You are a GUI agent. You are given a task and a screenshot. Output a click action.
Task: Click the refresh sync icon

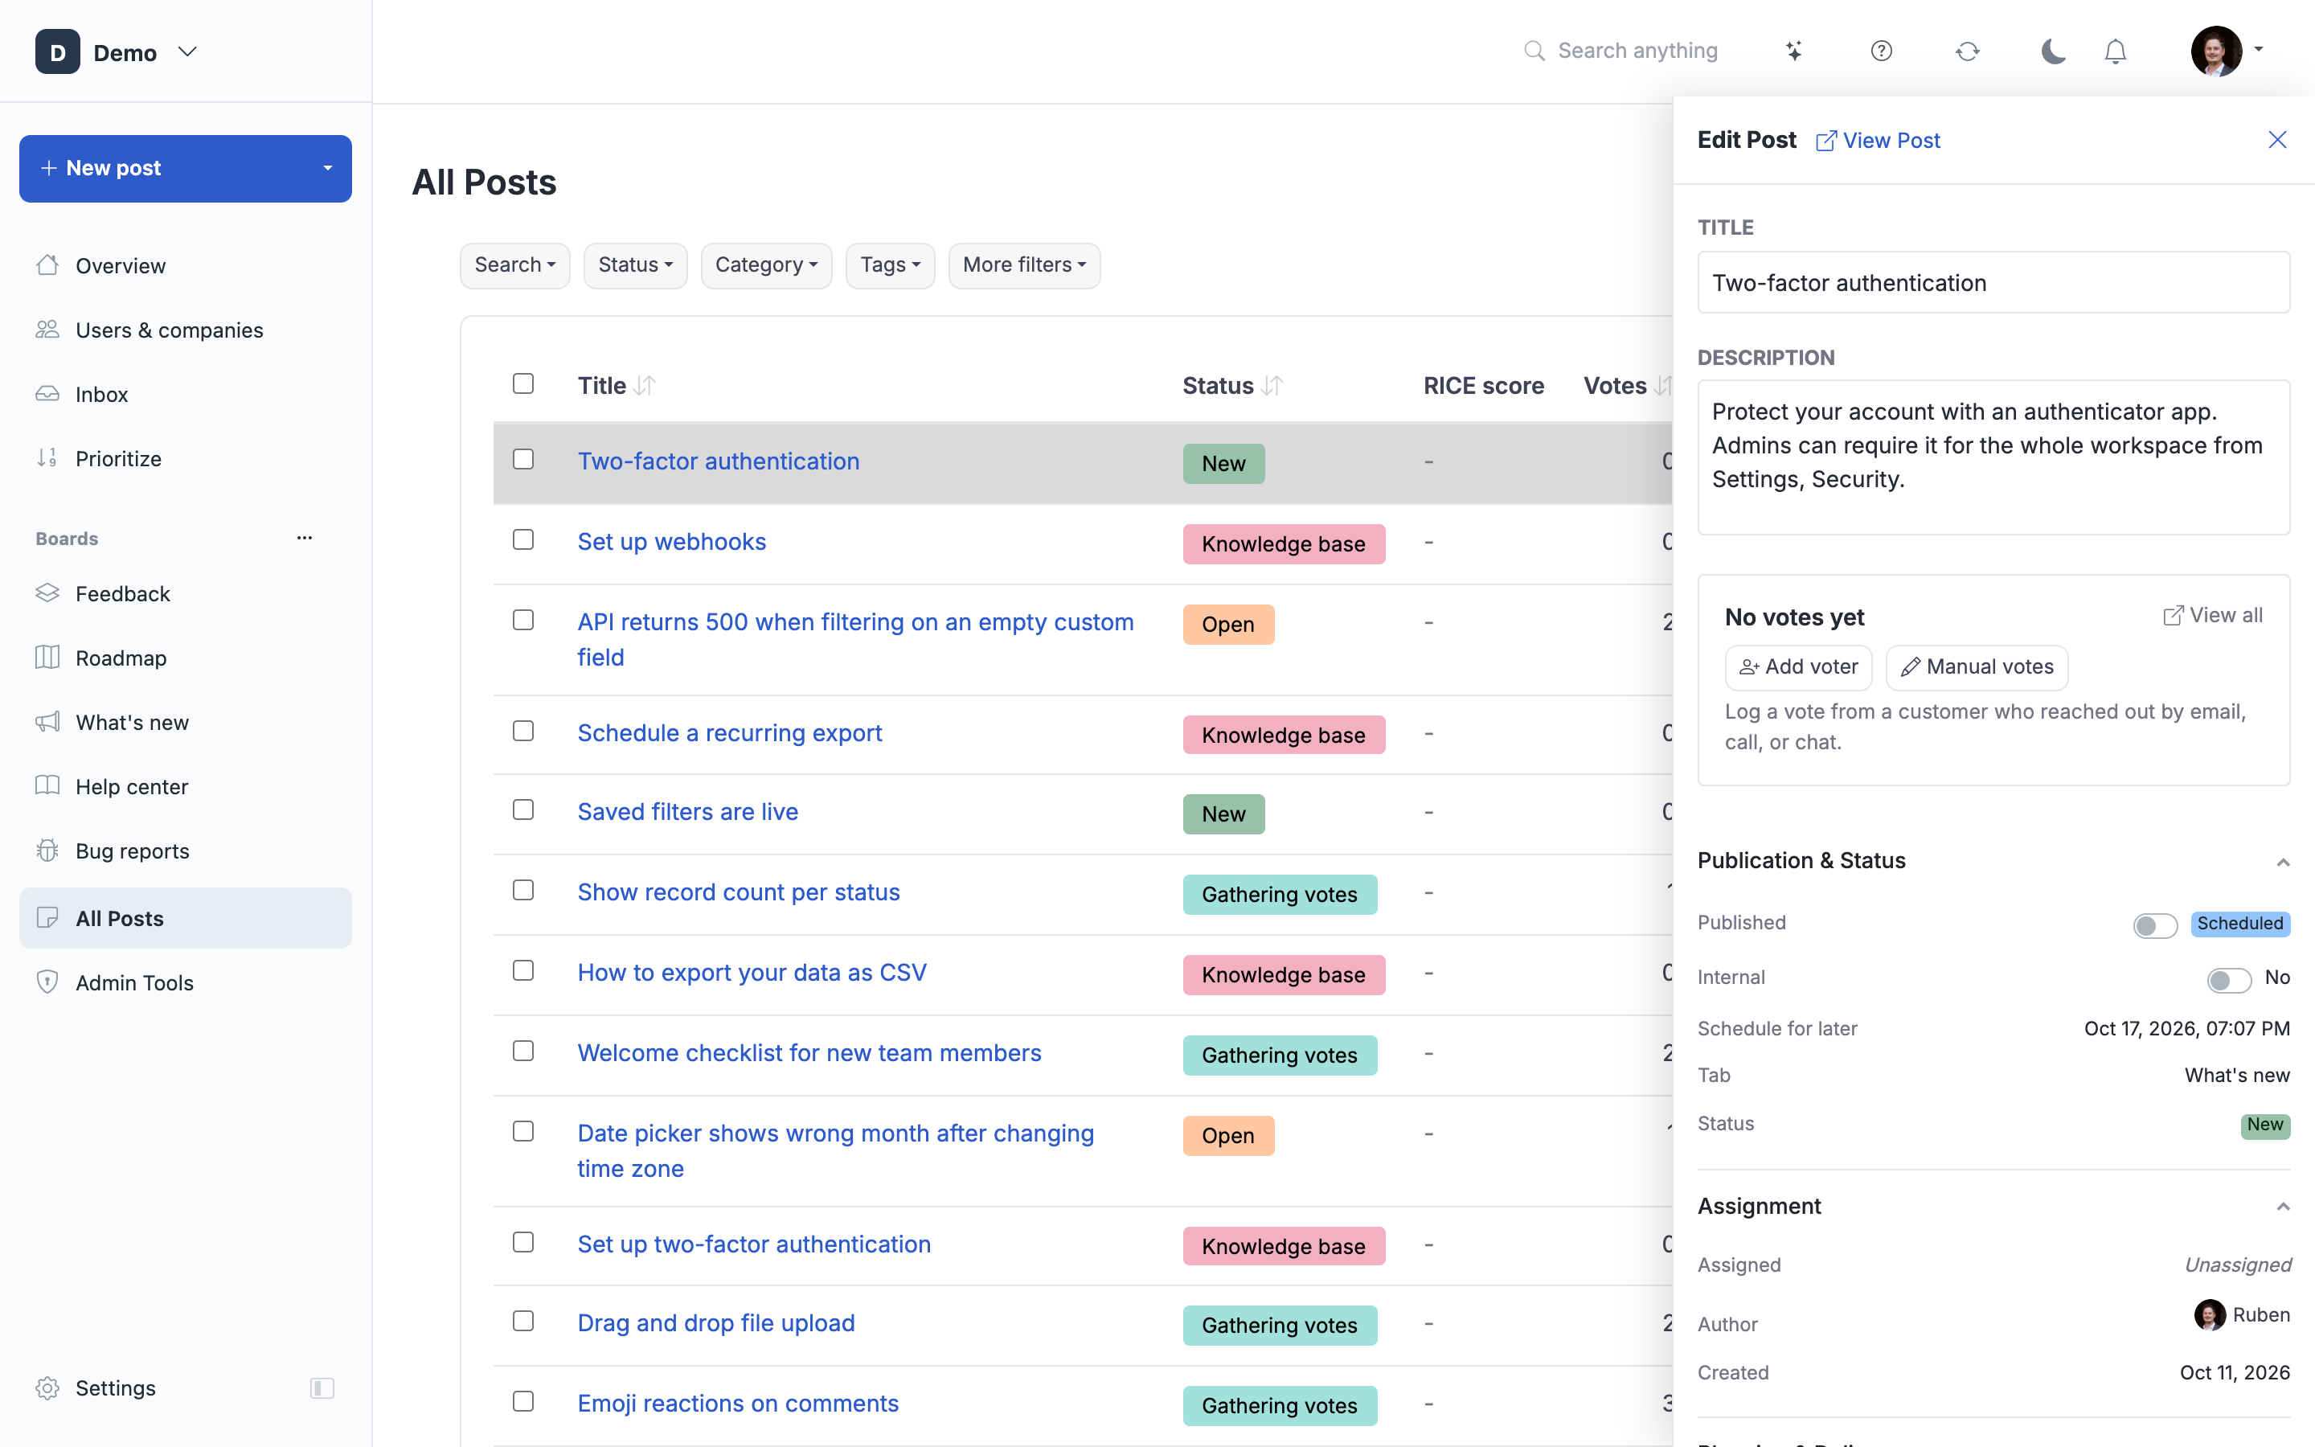1967,51
